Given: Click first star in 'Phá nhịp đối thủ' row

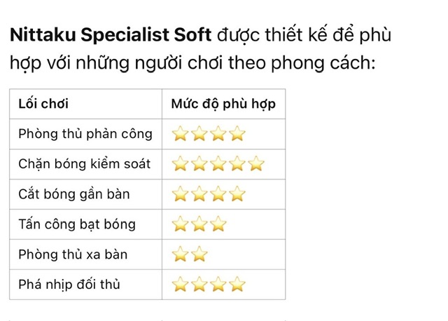Looking at the screenshot, I should tap(181, 284).
